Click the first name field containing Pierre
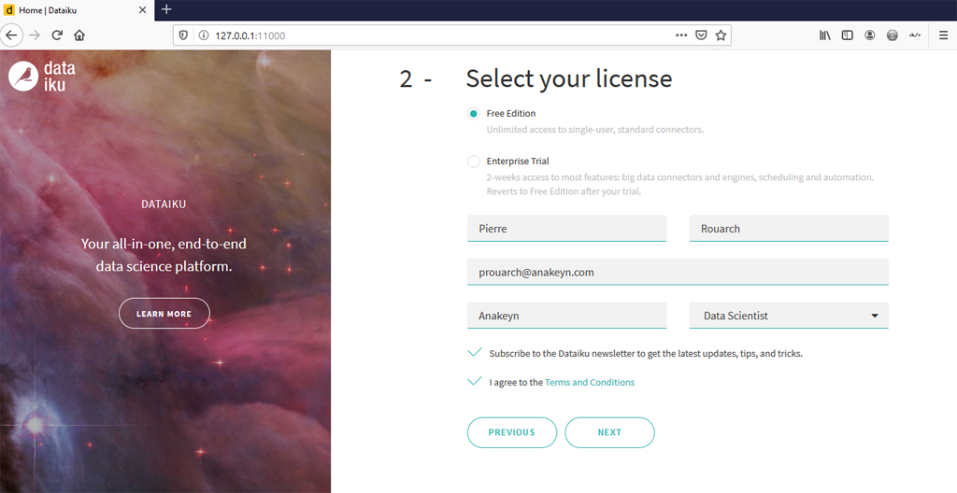The width and height of the screenshot is (957, 493). click(567, 228)
